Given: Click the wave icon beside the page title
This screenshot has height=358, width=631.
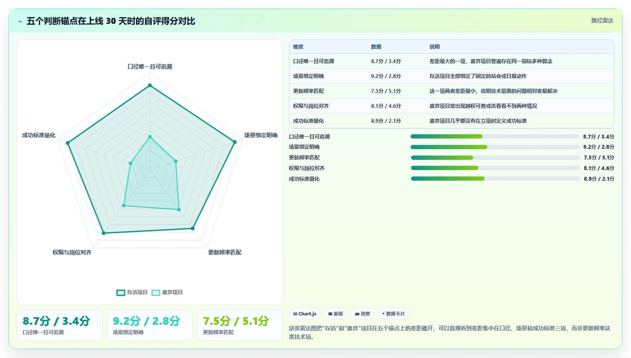Looking at the screenshot, I should click(x=20, y=21).
